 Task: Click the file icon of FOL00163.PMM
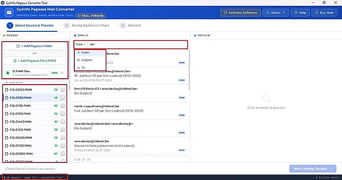point(6,90)
